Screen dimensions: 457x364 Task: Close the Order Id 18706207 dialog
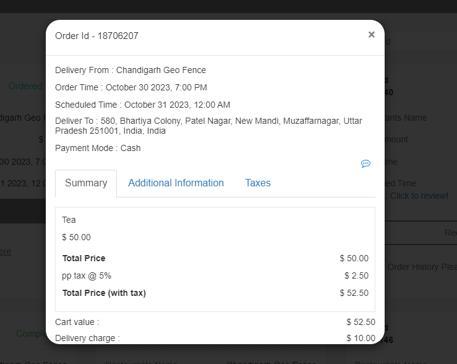pos(371,35)
